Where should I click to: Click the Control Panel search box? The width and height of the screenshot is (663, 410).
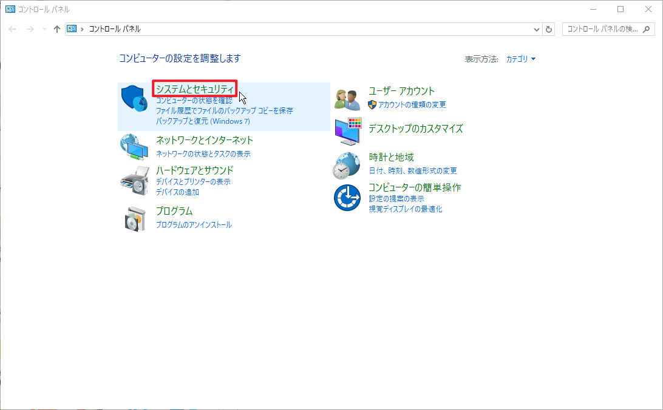(602, 29)
